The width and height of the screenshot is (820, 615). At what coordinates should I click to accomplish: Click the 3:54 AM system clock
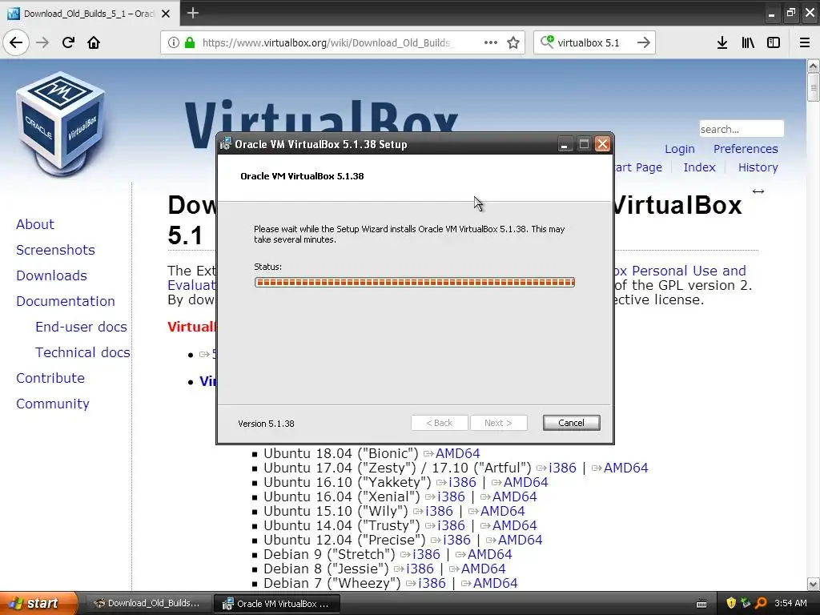(790, 603)
